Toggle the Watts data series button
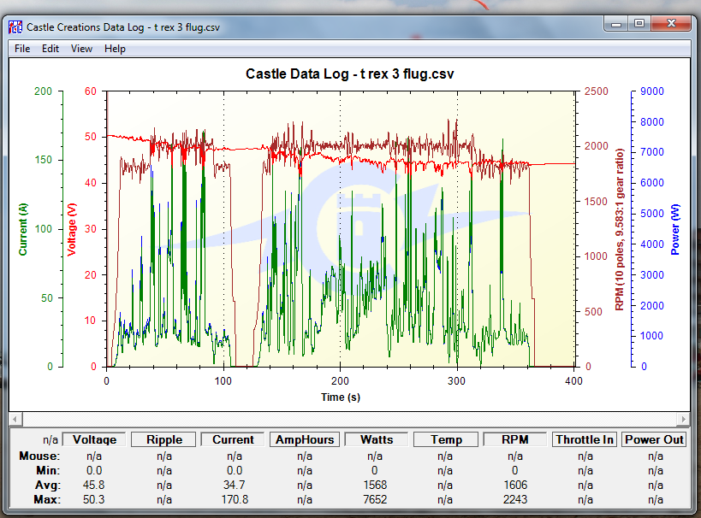This screenshot has width=701, height=518. (377, 439)
